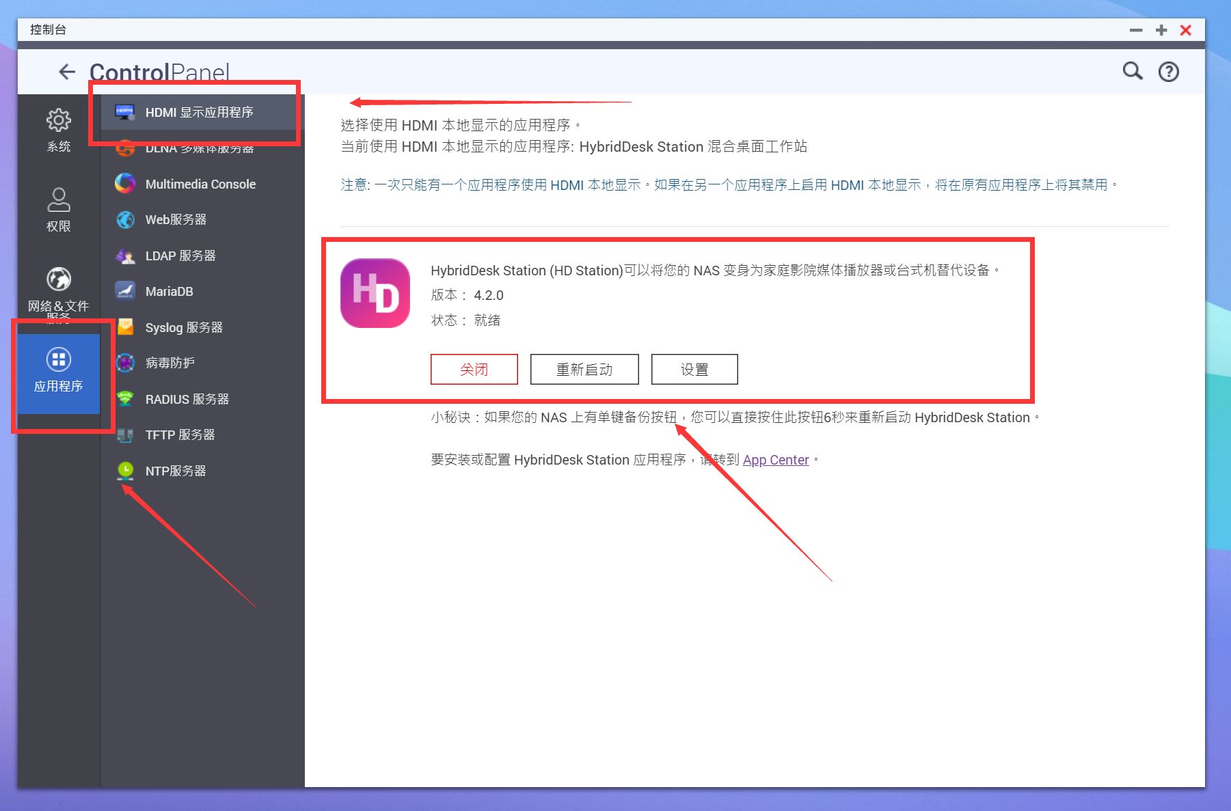Maximize the 控制台 window with plus icon
1231x811 pixels.
[x=1161, y=30]
